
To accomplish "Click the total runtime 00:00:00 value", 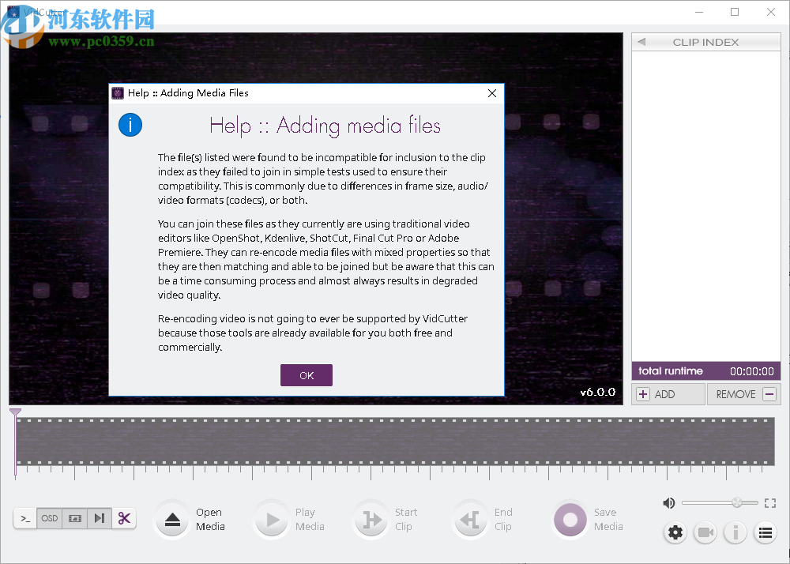I will pyautogui.click(x=752, y=371).
